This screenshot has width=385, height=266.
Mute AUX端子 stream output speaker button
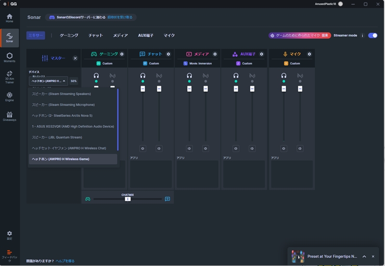[252, 149]
